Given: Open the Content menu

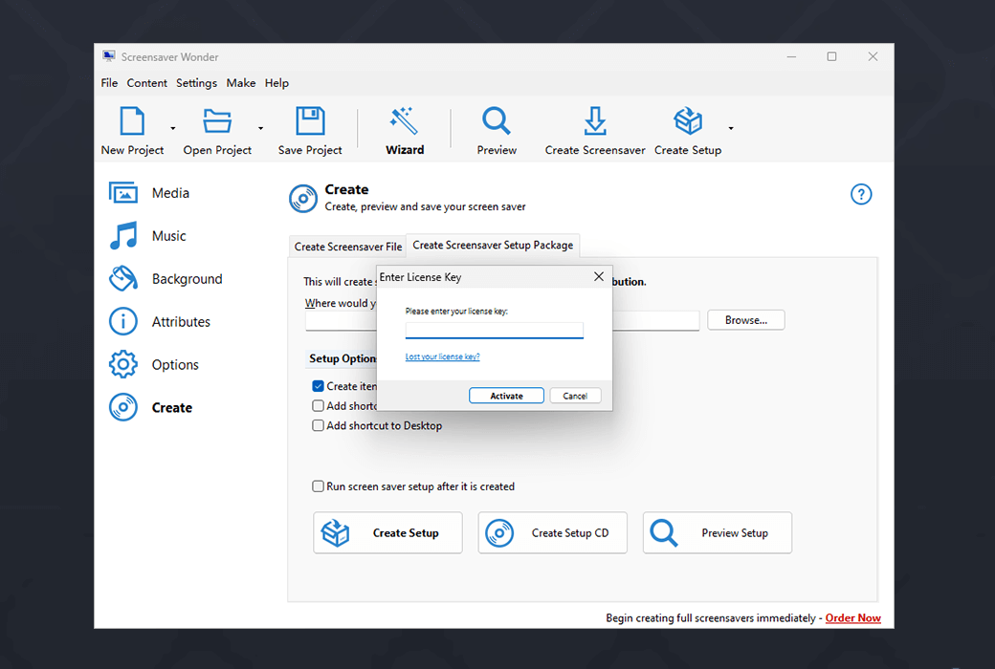Looking at the screenshot, I should coord(146,83).
